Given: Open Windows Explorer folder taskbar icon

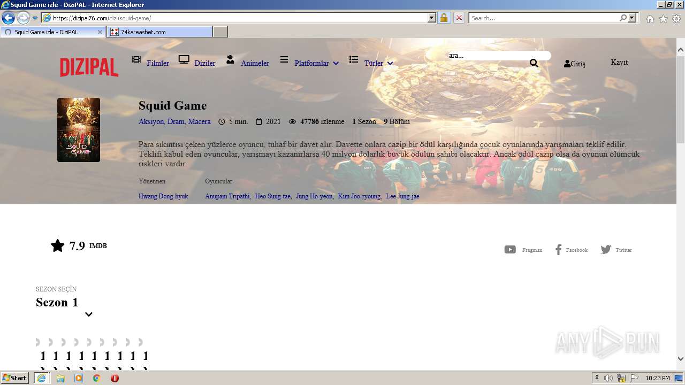Looking at the screenshot, I should 60,378.
